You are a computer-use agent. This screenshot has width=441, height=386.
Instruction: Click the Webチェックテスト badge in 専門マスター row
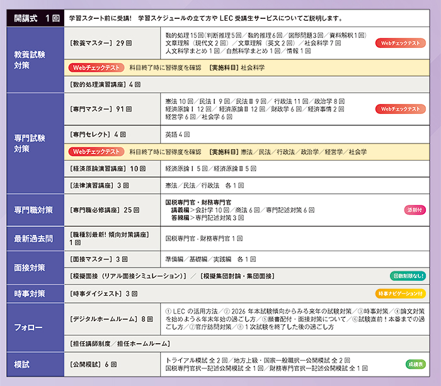(x=399, y=109)
